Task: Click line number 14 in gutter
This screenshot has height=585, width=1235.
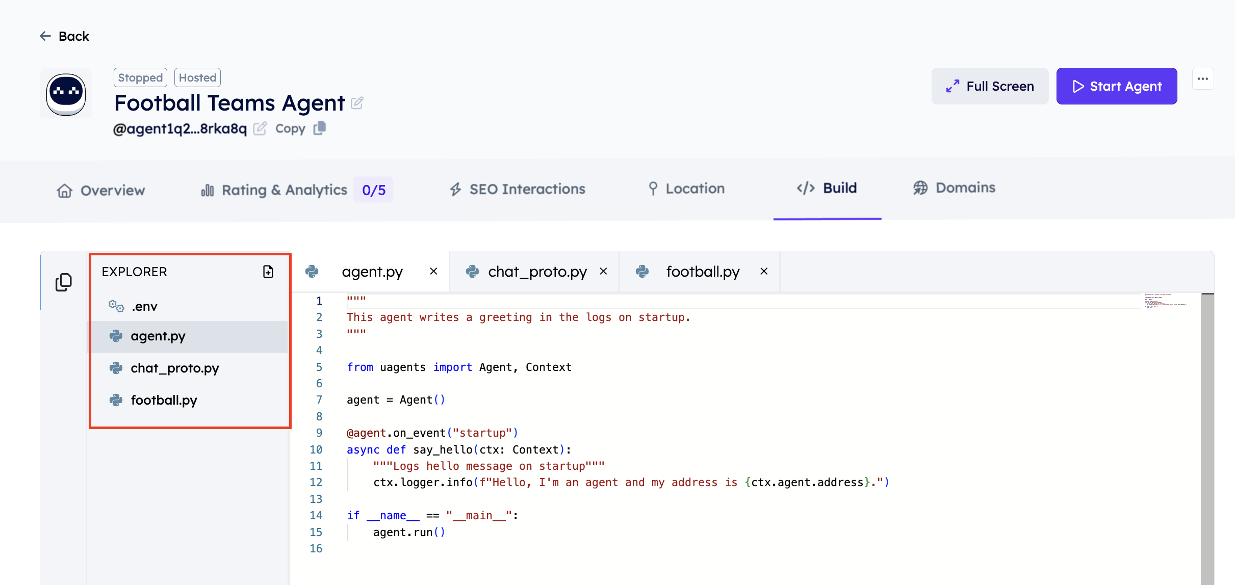Action: 316,516
